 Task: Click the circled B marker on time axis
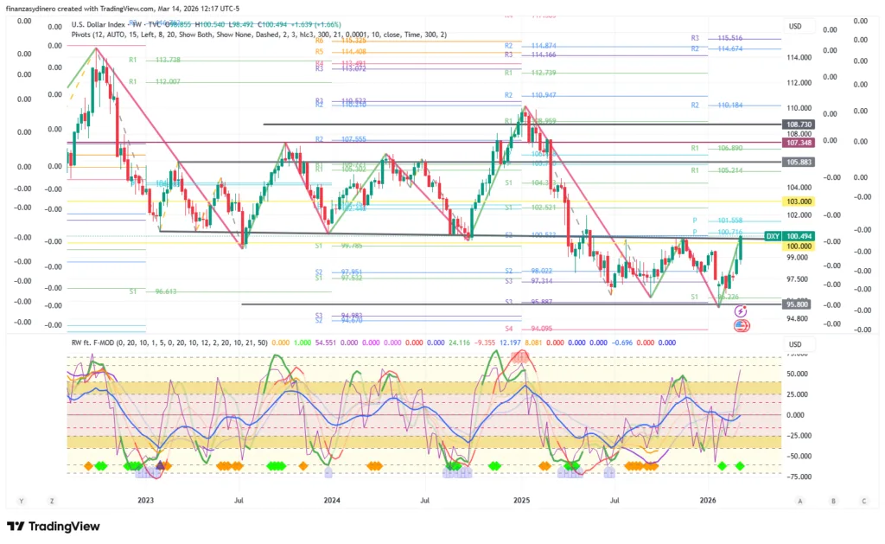point(832,501)
